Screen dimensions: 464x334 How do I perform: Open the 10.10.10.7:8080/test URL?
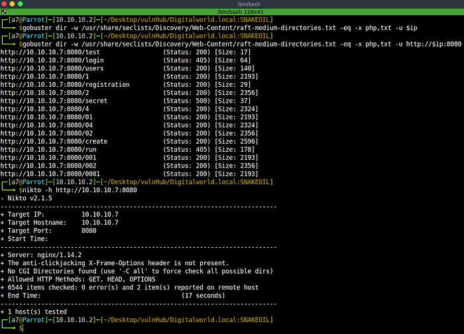[50, 52]
